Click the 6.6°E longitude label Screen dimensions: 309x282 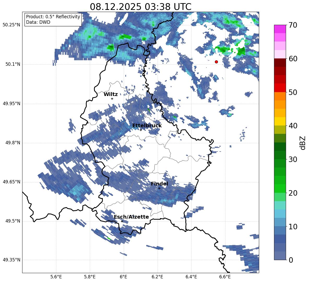[225, 277]
